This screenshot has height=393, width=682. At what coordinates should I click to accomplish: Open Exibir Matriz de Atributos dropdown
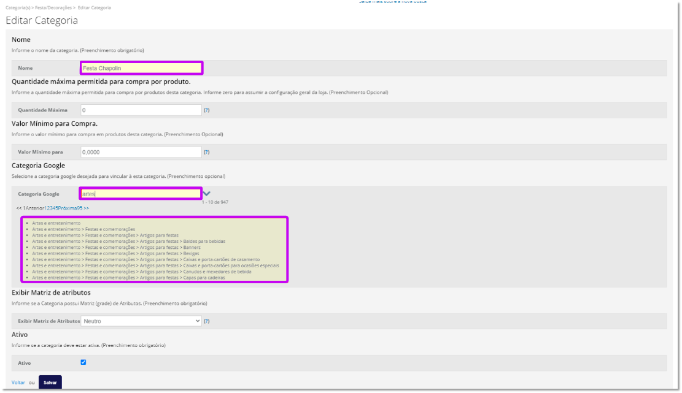pyautogui.click(x=141, y=321)
